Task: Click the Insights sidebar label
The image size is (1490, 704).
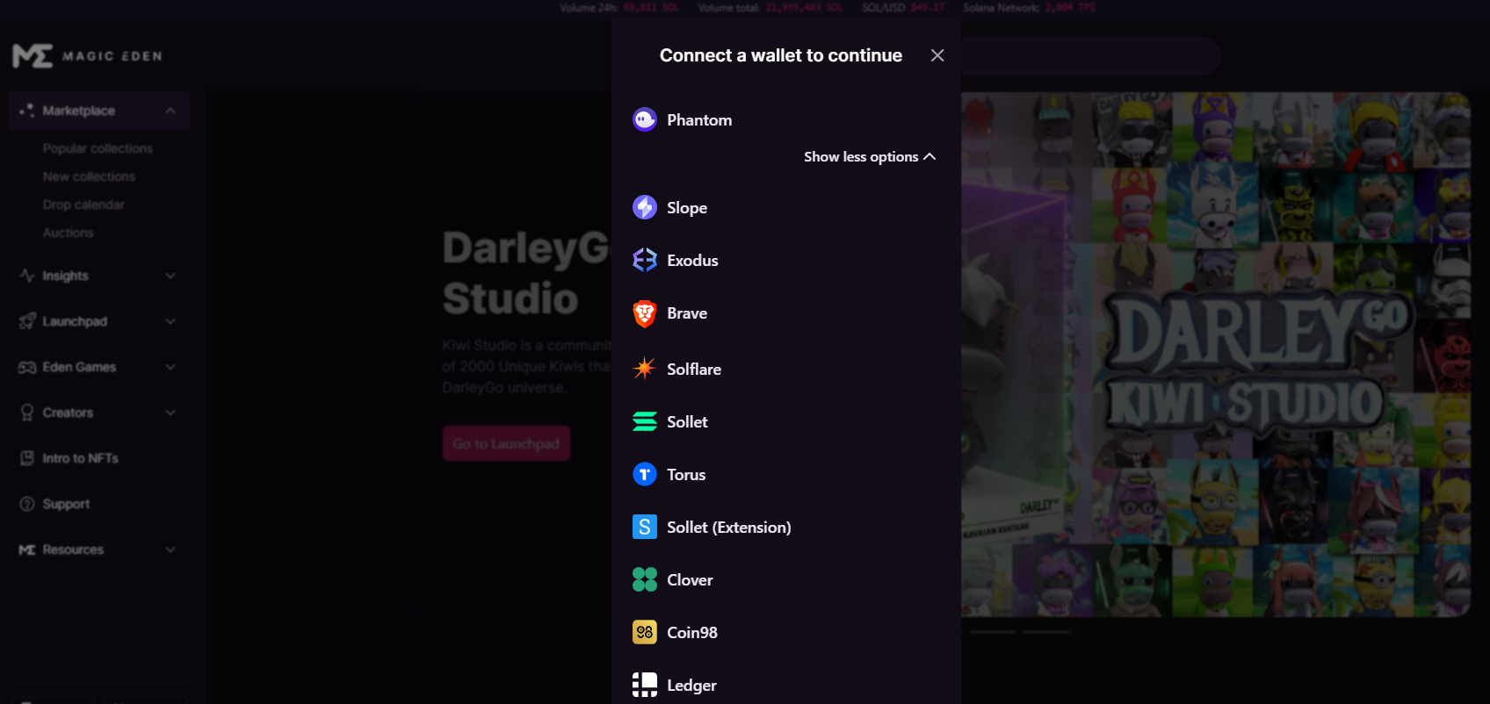Action: click(65, 276)
